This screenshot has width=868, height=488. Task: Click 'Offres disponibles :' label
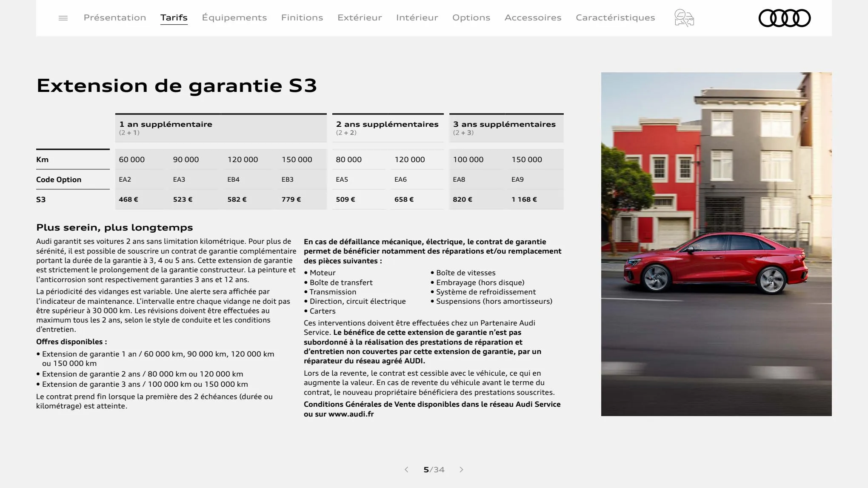click(x=71, y=342)
